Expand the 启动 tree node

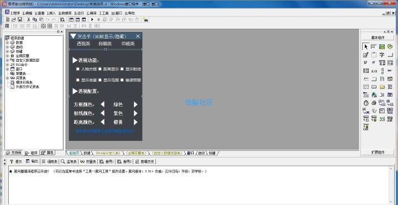point(7,47)
